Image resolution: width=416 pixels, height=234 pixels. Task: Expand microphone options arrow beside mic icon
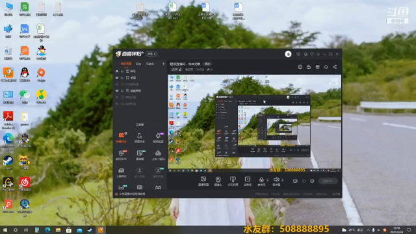pos(267,180)
